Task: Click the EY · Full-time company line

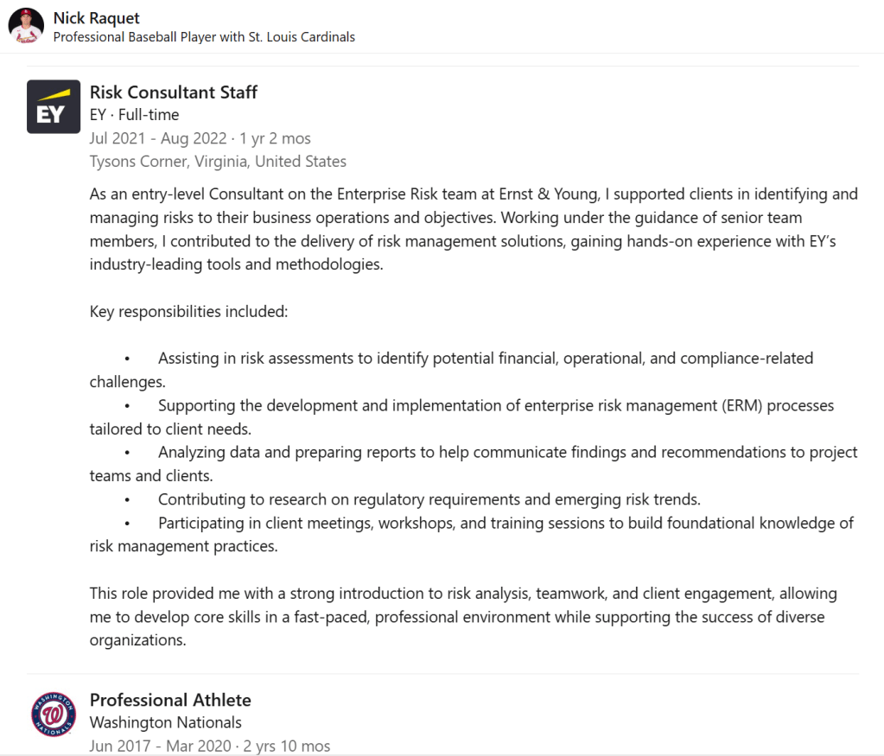Action: pyautogui.click(x=134, y=115)
